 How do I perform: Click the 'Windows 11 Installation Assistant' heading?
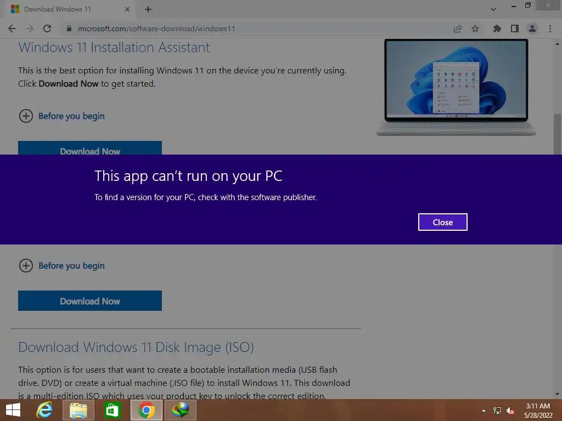pyautogui.click(x=114, y=47)
